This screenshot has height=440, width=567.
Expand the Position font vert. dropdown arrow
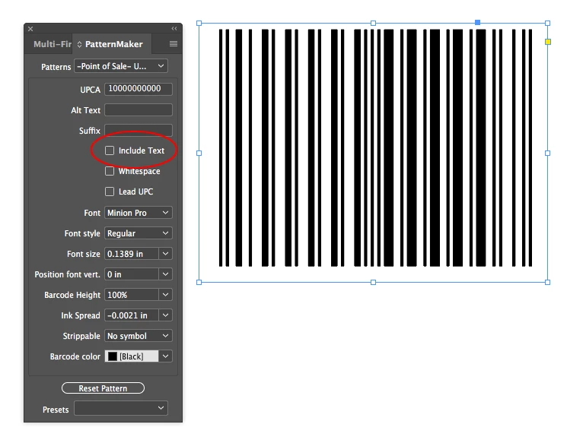pos(166,274)
